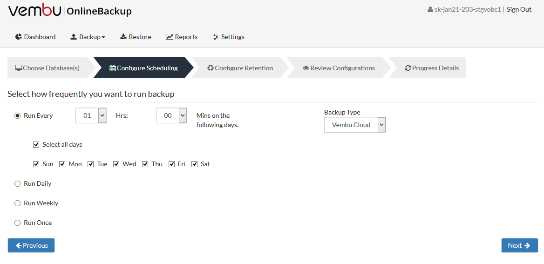Click the user profile icon beside account name
The image size is (544, 264).
(430, 10)
